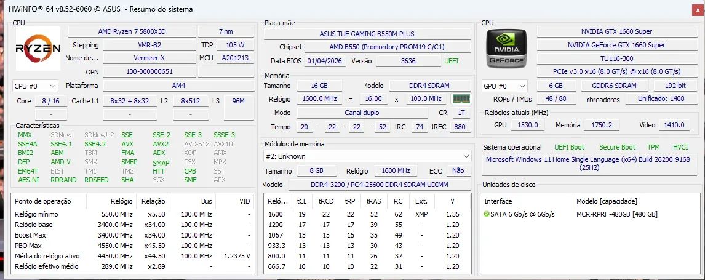Click the '1750.2' GPU memory clock value
This screenshot has width=705, height=280.
click(602, 126)
